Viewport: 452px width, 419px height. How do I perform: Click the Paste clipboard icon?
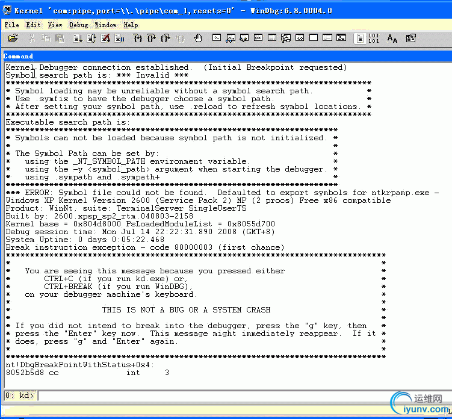pyautogui.click(x=60, y=38)
